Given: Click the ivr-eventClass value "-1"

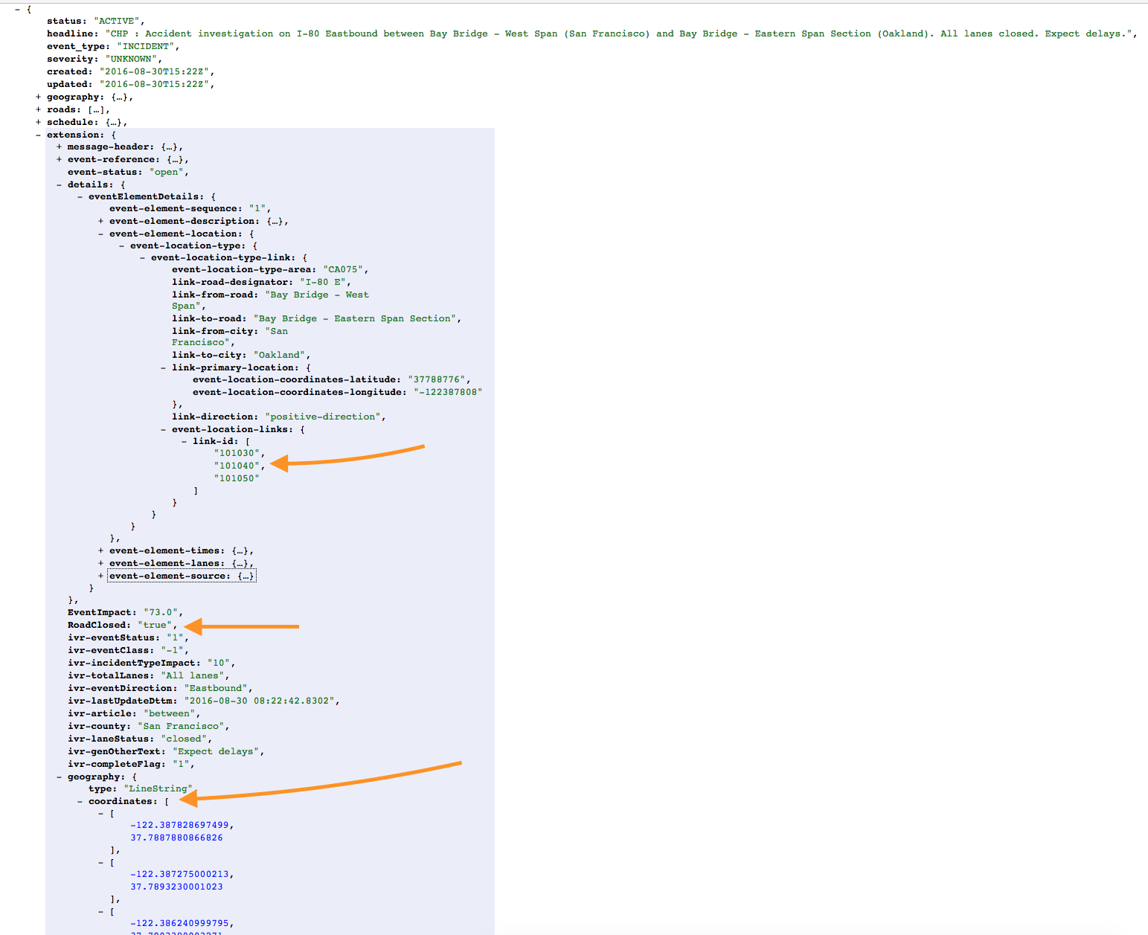Looking at the screenshot, I should pos(172,651).
